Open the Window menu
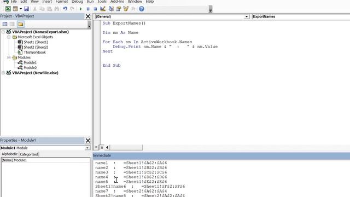This screenshot has height=197, width=350. coord(135,2)
